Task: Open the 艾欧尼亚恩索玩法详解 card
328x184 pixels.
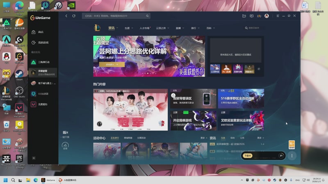Action: [x=241, y=121]
